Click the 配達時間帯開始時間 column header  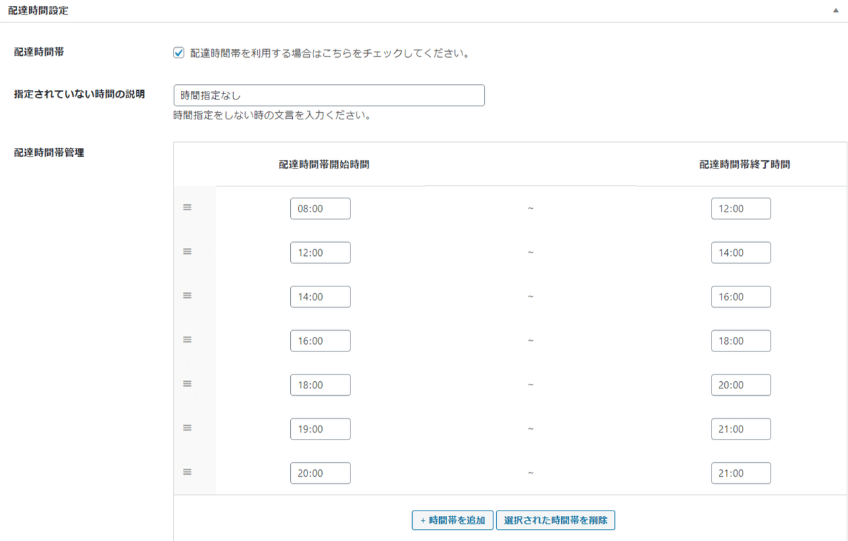pos(323,165)
